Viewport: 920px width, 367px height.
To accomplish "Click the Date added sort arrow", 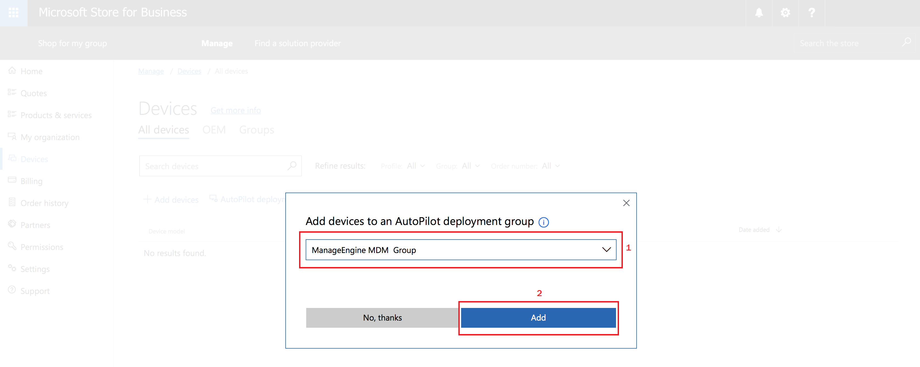I will click(779, 230).
